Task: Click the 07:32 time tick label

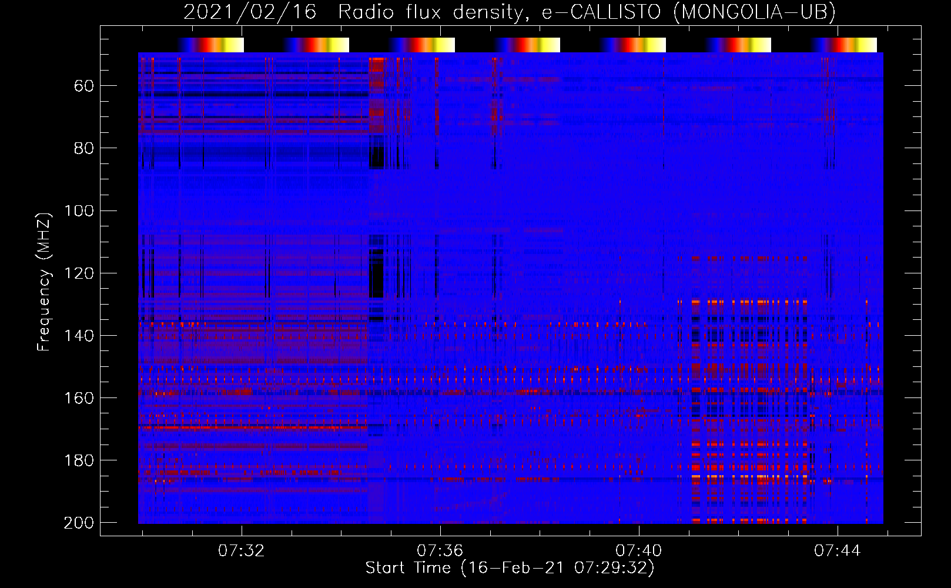Action: 241,551
